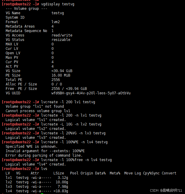Click the Total PE value 2556
This screenshot has height=194, width=185.
pos(56,80)
